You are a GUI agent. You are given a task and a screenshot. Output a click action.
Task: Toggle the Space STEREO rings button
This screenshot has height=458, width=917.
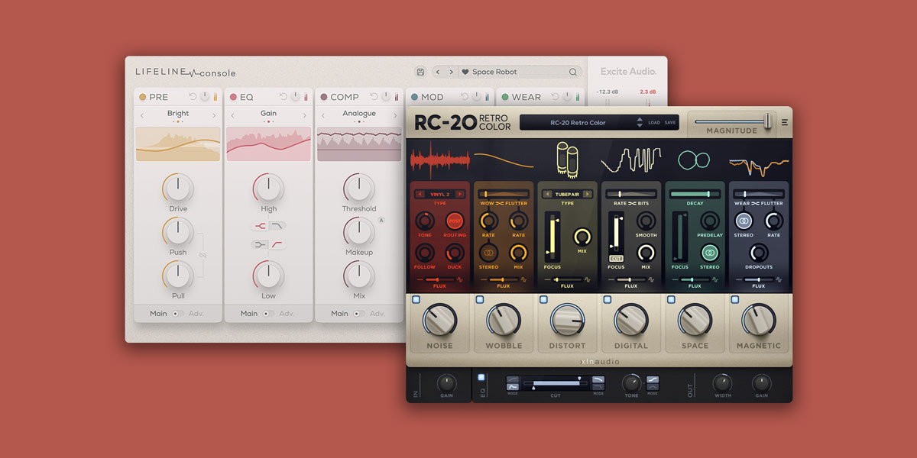click(x=709, y=252)
